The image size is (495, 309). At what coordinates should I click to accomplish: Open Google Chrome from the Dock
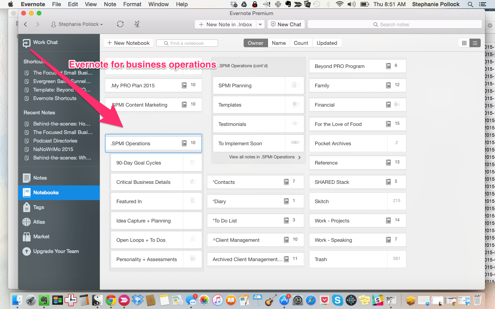click(x=111, y=300)
